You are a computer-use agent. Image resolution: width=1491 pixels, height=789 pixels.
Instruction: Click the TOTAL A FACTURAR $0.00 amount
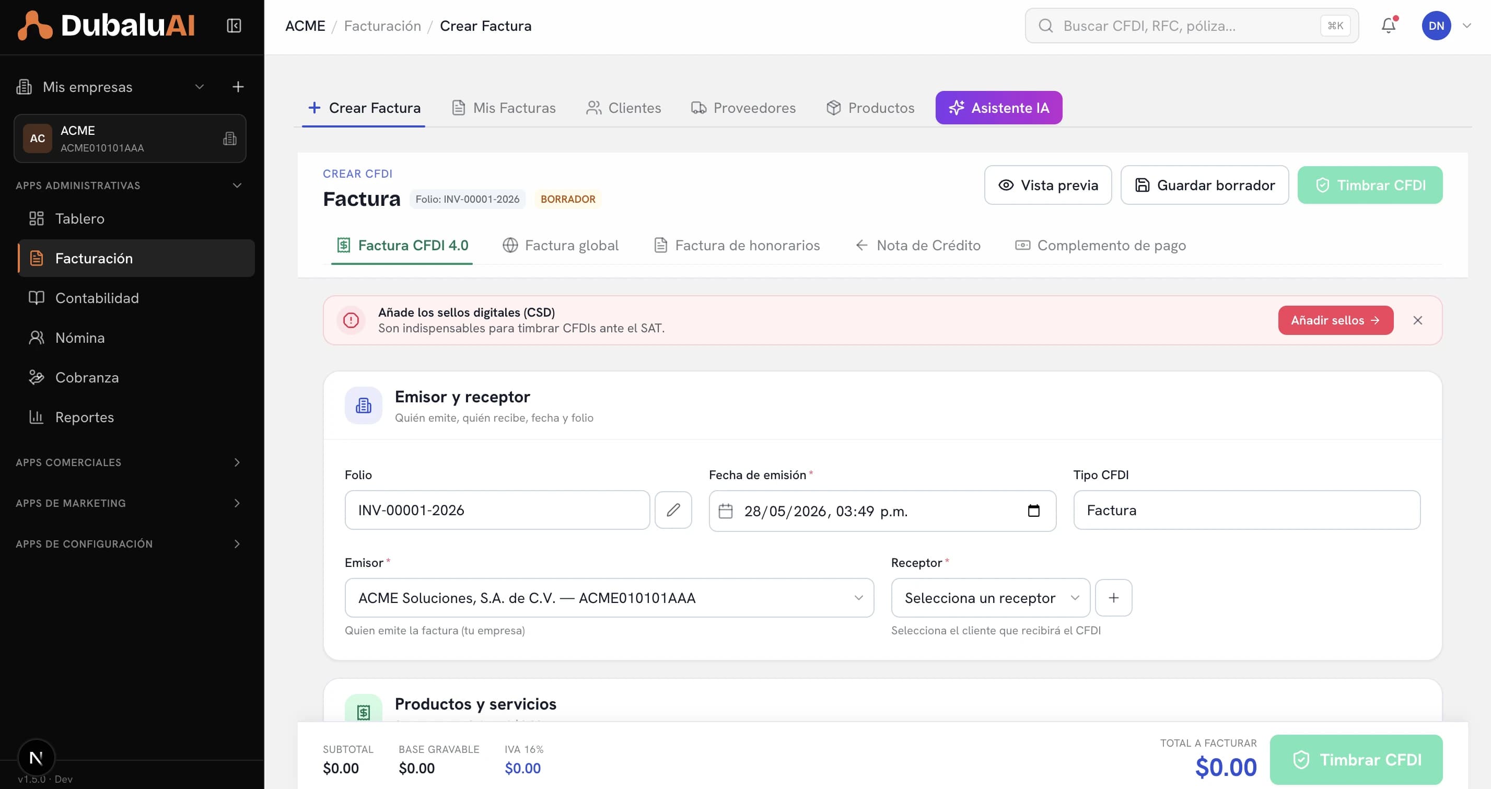[1226, 768]
